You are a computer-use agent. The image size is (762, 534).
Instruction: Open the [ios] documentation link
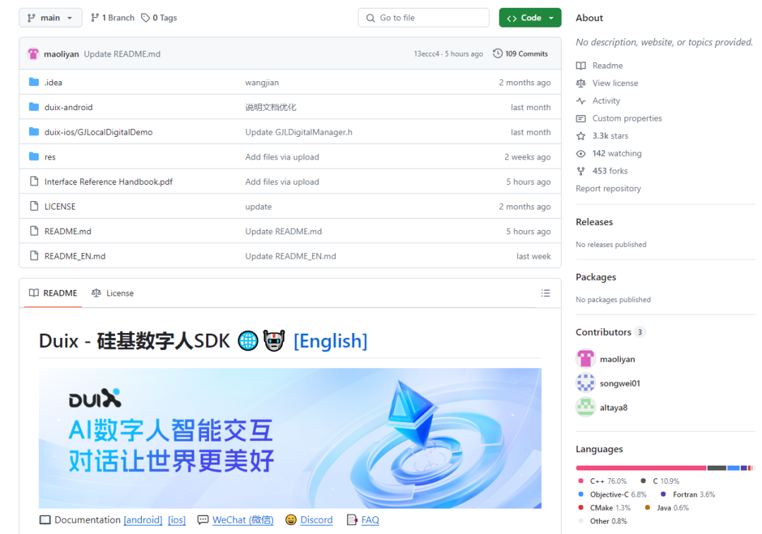point(177,520)
